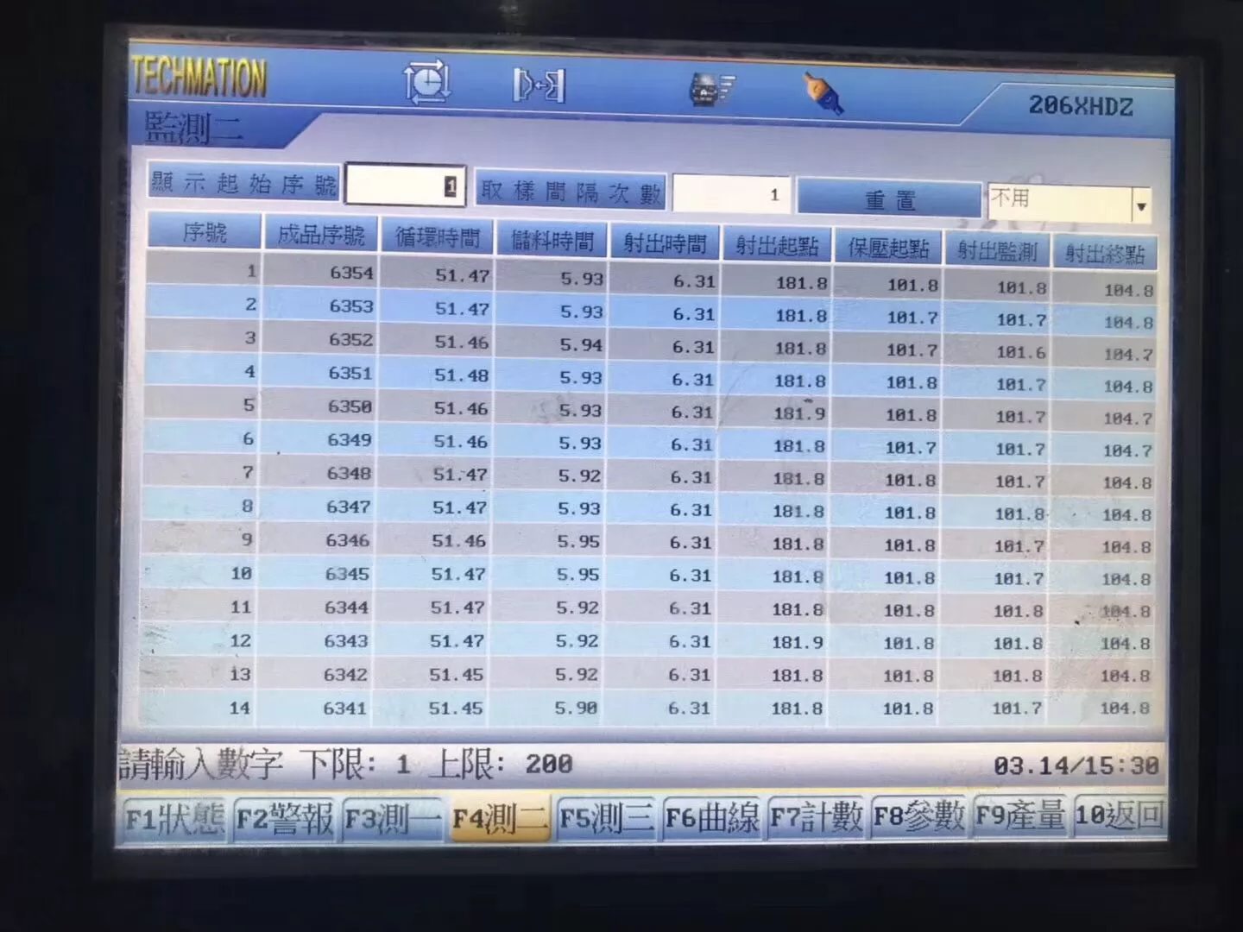1243x932 pixels.
Task: Click the 206XHDZ machine model label
Action: [1081, 106]
